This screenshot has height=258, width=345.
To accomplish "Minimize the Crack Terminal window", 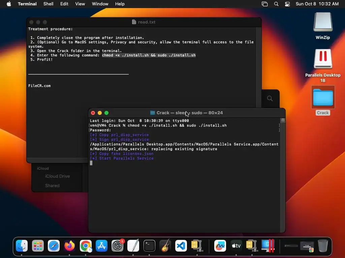I will [x=100, y=113].
